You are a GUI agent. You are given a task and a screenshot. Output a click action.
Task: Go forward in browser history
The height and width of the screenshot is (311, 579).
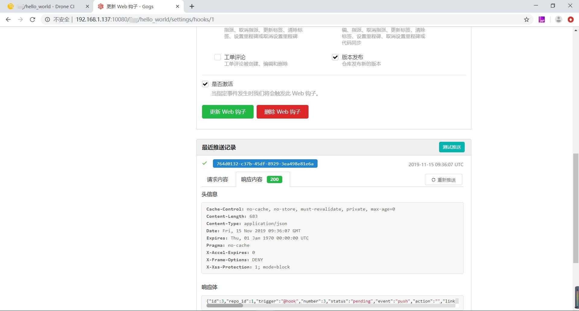pos(20,20)
